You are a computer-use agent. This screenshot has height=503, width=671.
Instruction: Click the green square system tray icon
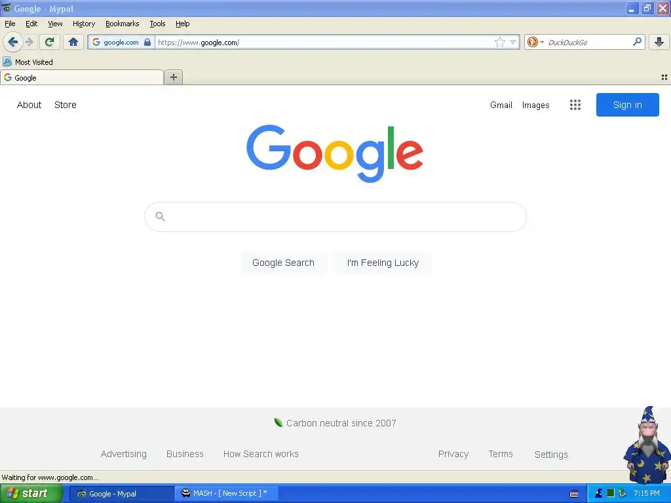611,493
